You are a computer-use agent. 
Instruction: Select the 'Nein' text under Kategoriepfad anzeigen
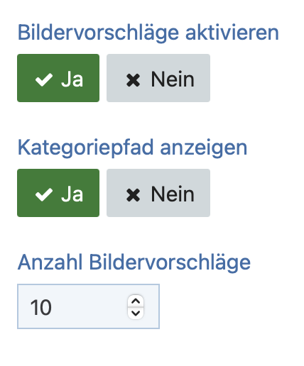click(173, 194)
